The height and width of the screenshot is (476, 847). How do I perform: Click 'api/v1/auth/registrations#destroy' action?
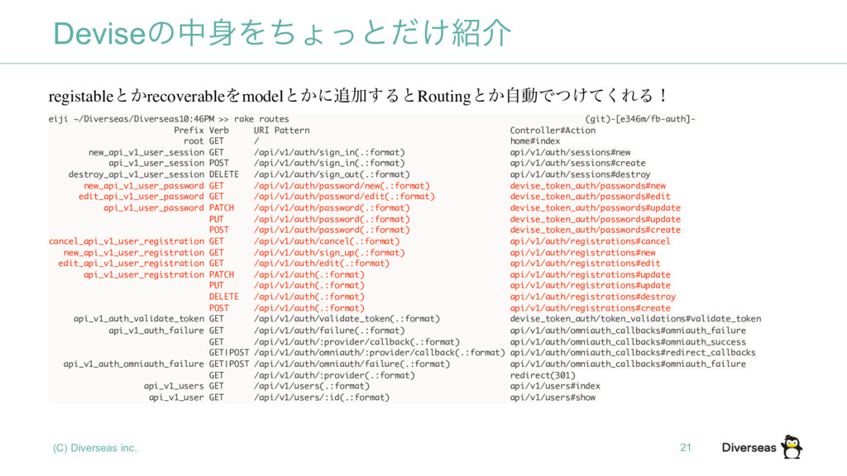tap(592, 297)
